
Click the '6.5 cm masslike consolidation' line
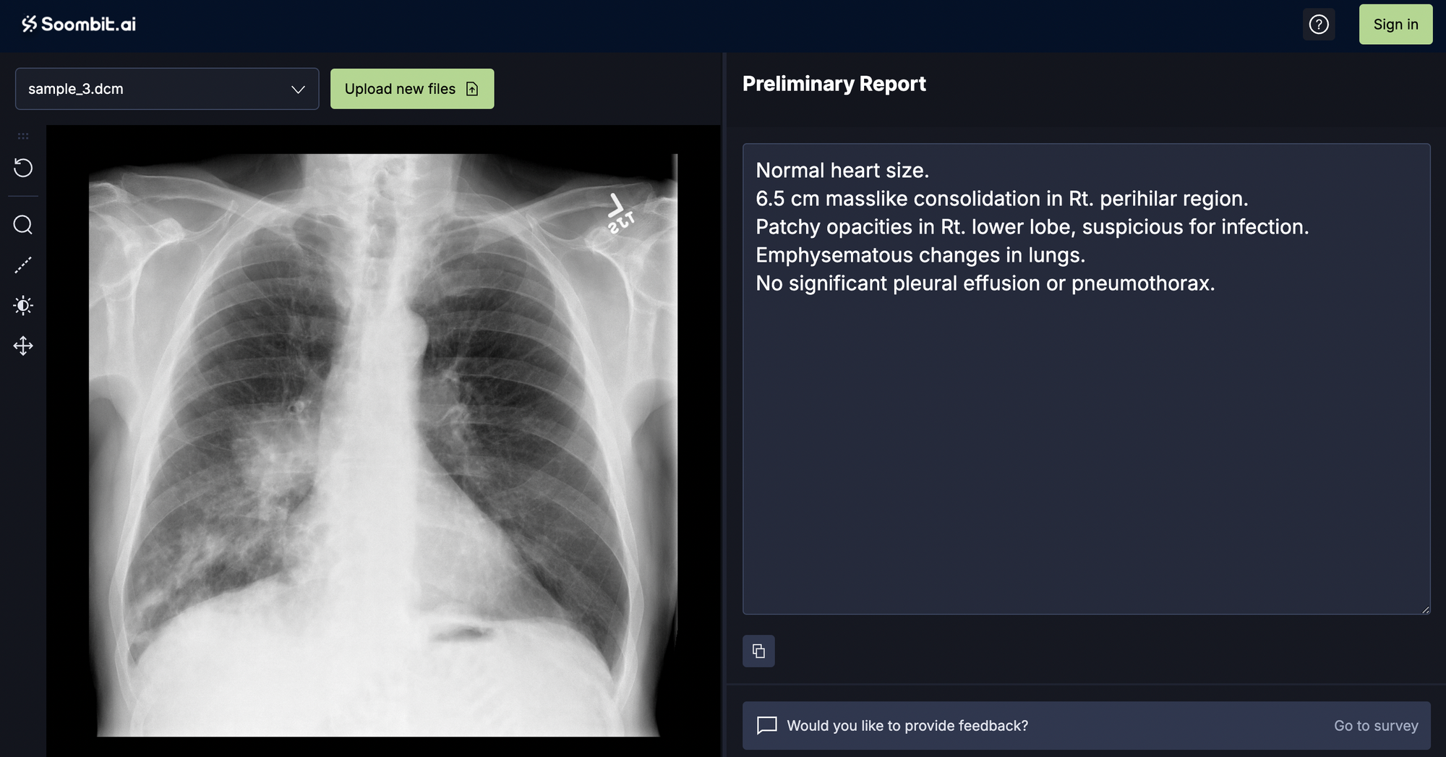pyautogui.click(x=1002, y=199)
